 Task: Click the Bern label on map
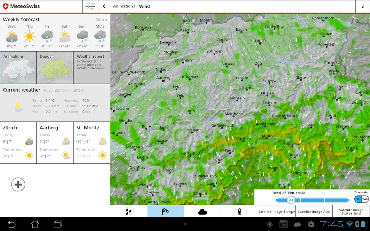pyautogui.click(x=177, y=87)
